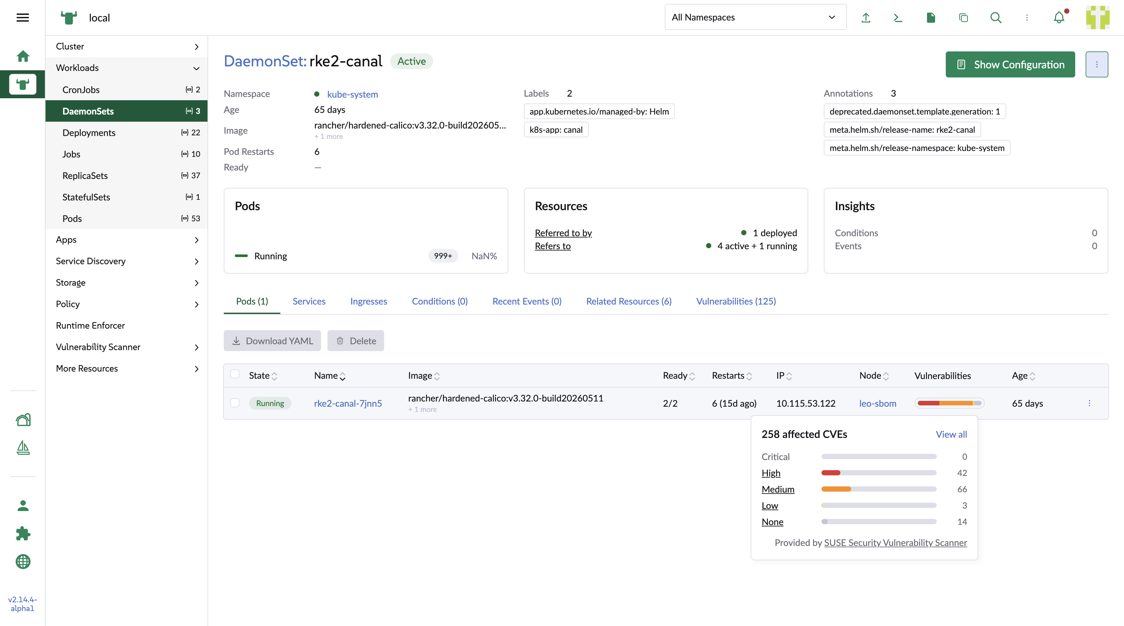Click the Show Configuration button
Viewport: 1124px width, 626px height.
pos(1010,65)
